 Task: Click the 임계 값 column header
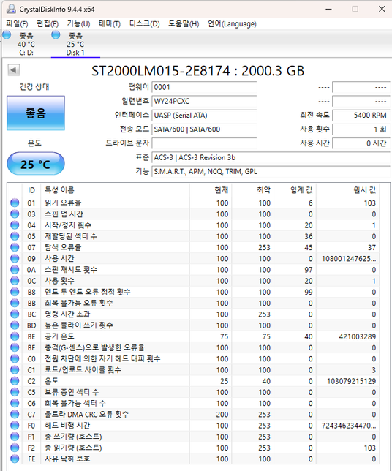295,190
